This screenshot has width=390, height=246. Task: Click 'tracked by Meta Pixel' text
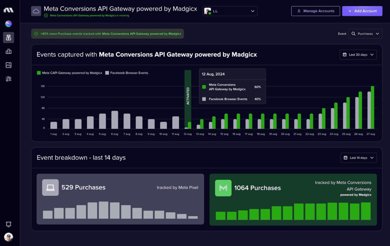point(177,187)
